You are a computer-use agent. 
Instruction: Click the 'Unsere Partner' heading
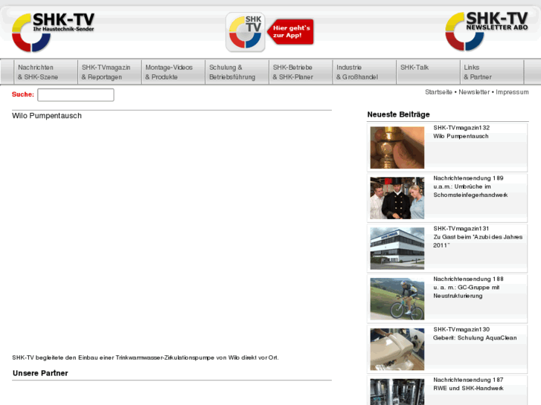40,373
